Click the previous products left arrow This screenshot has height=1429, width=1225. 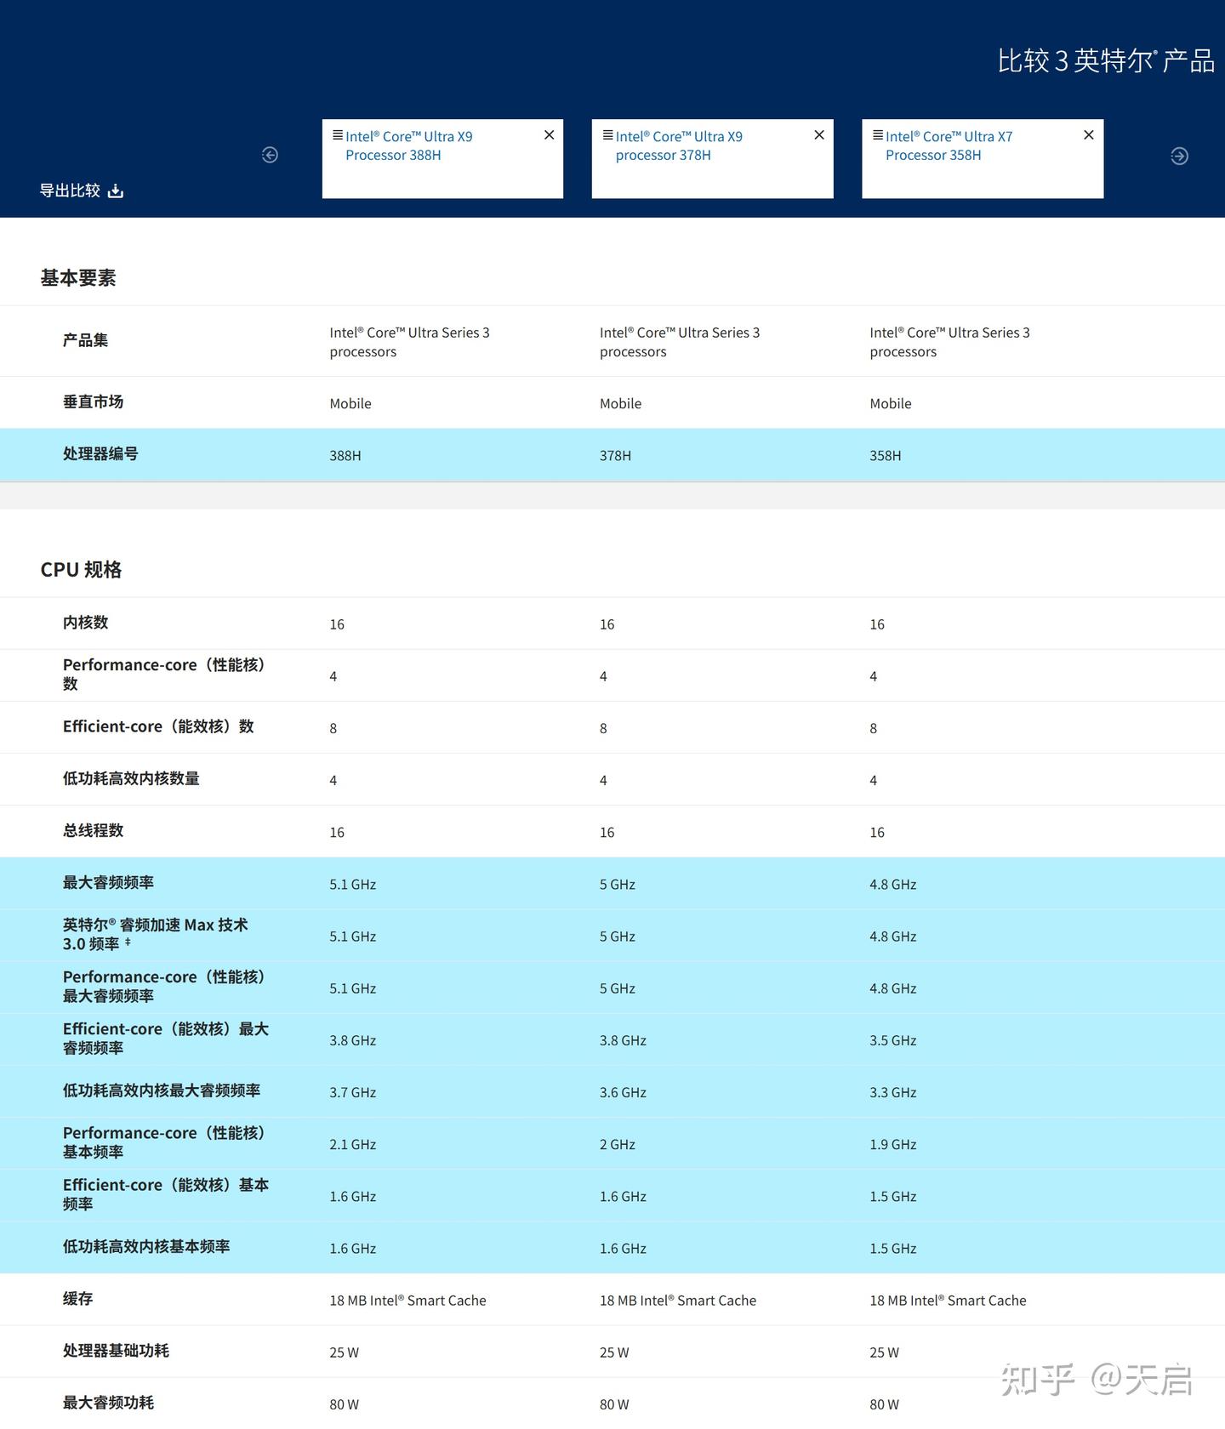point(270,155)
